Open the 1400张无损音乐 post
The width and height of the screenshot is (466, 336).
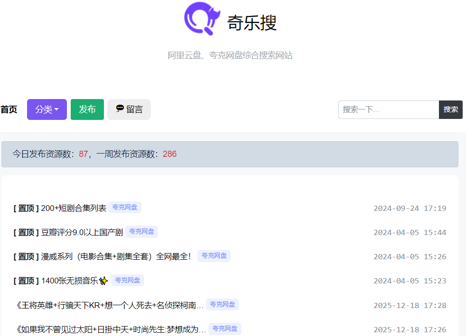pyautogui.click(x=69, y=281)
